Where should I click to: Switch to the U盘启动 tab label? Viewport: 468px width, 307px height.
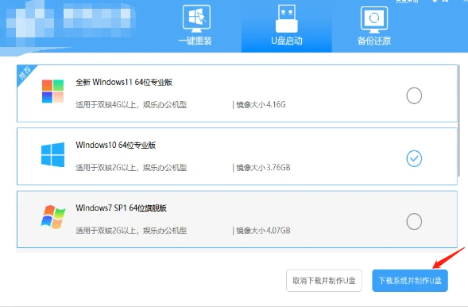[x=287, y=41]
